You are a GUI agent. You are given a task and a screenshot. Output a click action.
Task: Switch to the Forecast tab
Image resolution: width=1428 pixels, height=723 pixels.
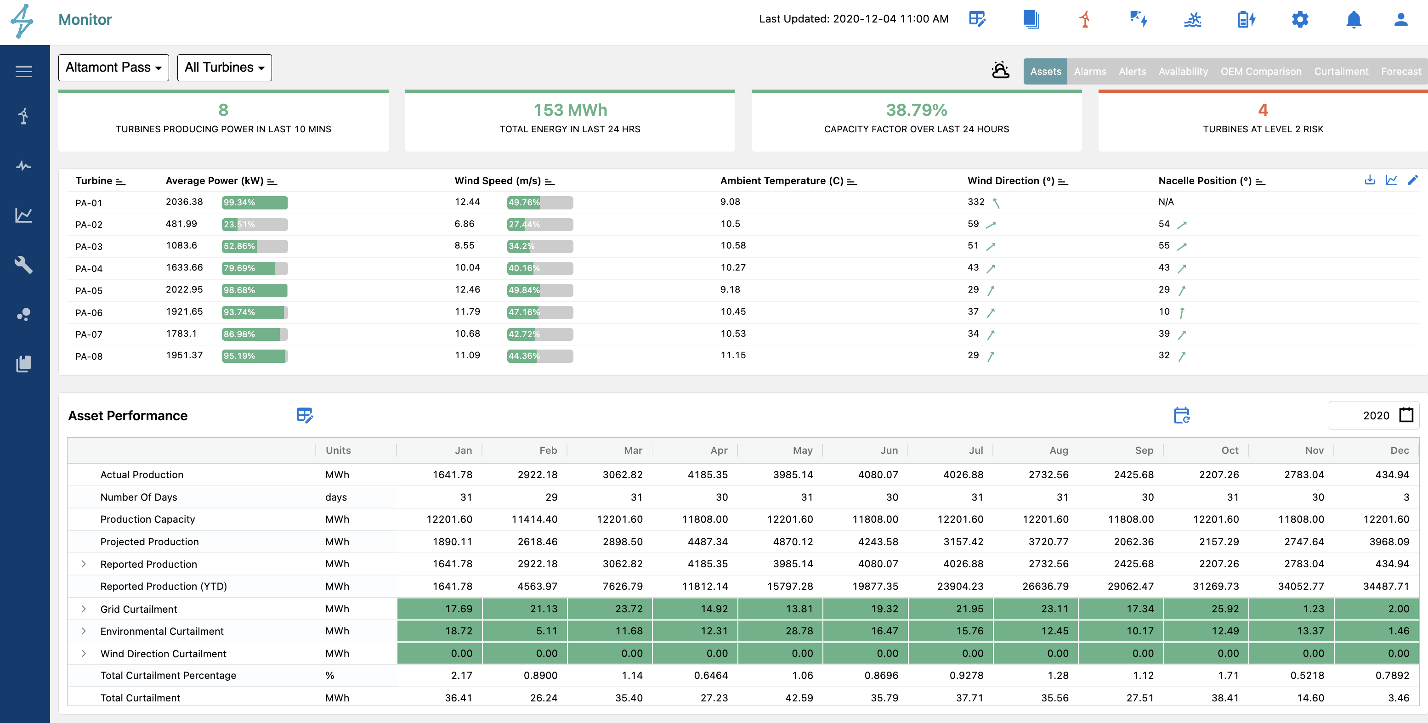click(1400, 72)
